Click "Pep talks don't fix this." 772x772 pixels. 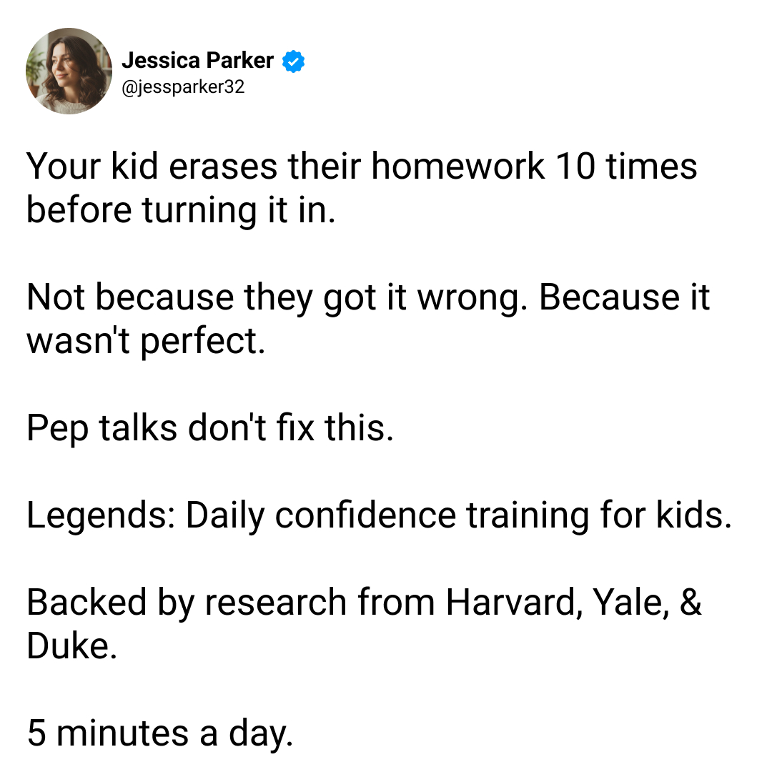pyautogui.click(x=210, y=427)
